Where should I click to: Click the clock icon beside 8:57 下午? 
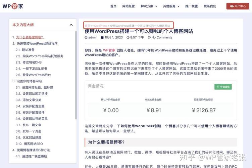[x=128, y=37]
